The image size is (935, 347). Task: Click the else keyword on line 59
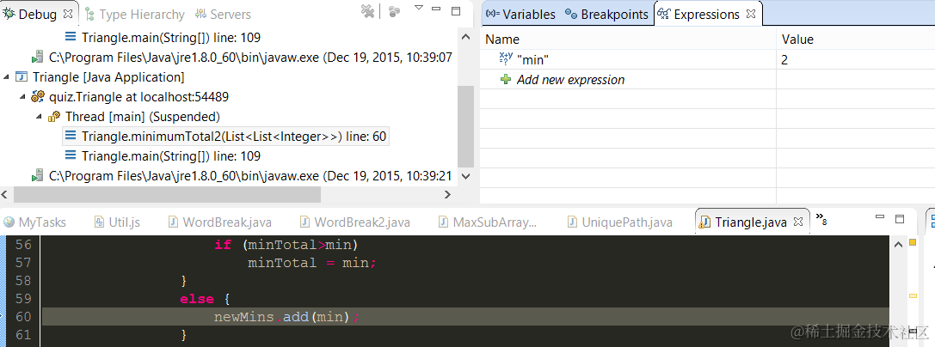coord(196,299)
